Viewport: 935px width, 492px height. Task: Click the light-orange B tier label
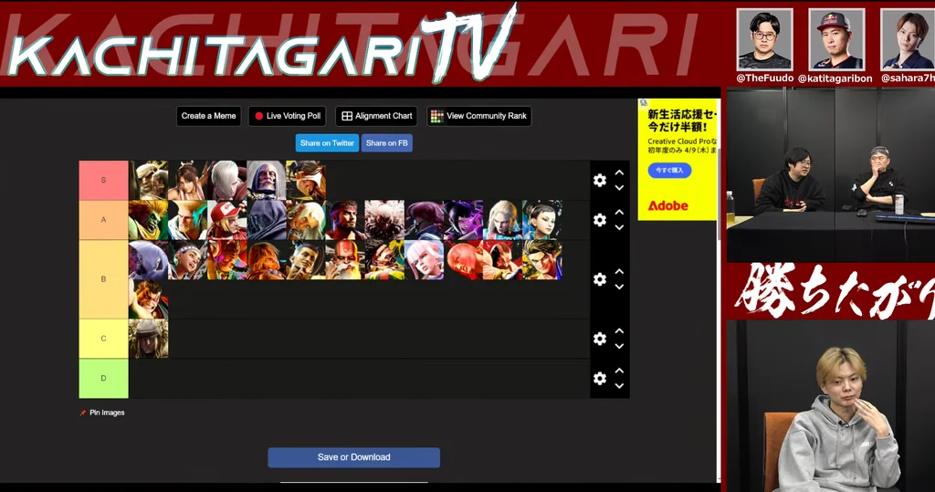[104, 279]
